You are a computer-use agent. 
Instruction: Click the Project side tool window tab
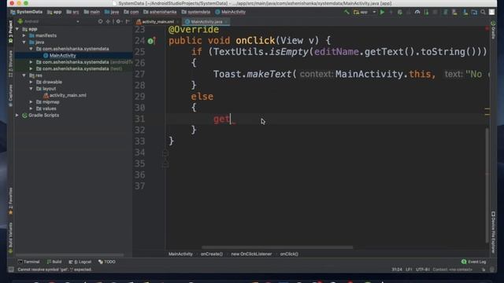coord(10,32)
